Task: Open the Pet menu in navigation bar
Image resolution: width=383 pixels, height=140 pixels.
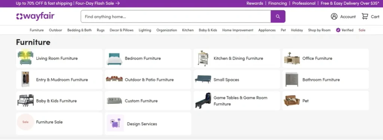Action: click(x=284, y=30)
